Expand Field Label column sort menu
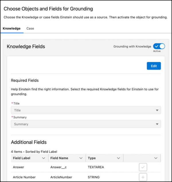Viewport: 172px width, 182px height. click(44, 158)
